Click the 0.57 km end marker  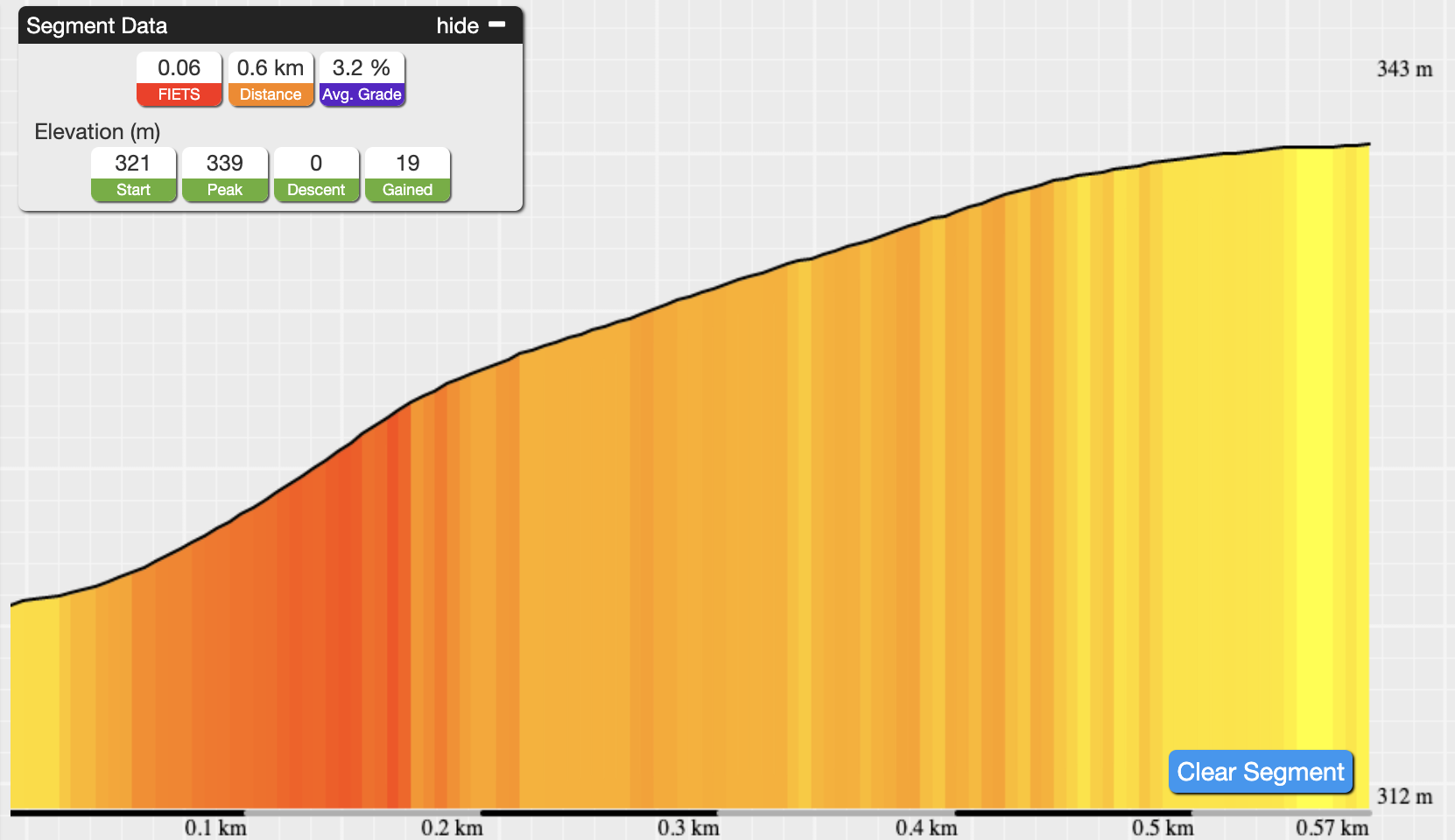[1332, 828]
